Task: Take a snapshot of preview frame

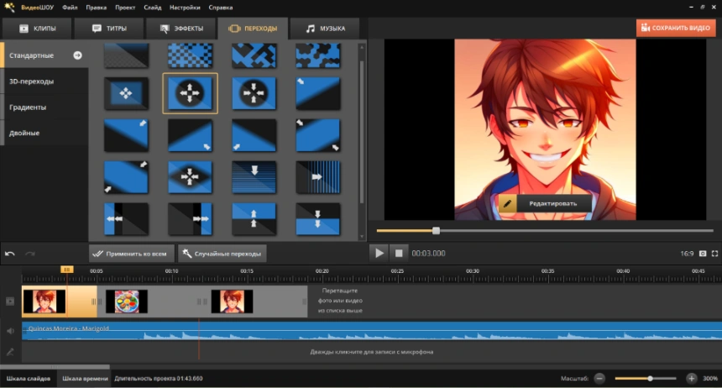Action: point(703,254)
